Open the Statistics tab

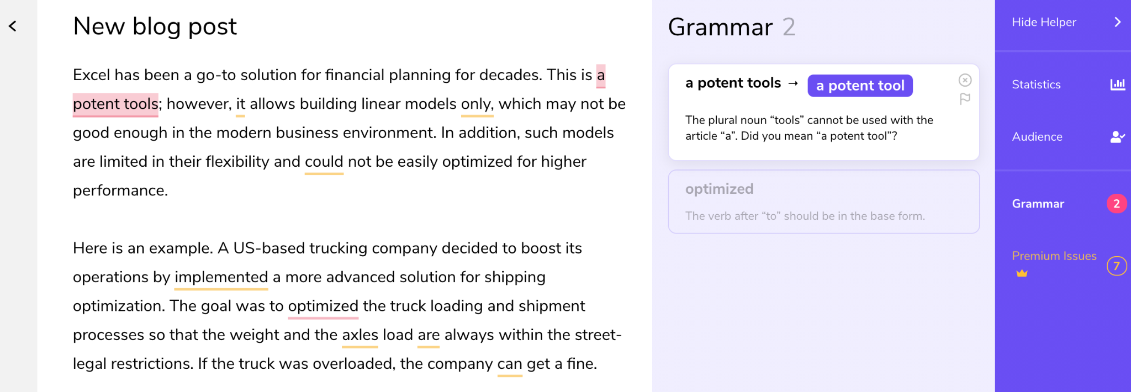[x=1036, y=84]
